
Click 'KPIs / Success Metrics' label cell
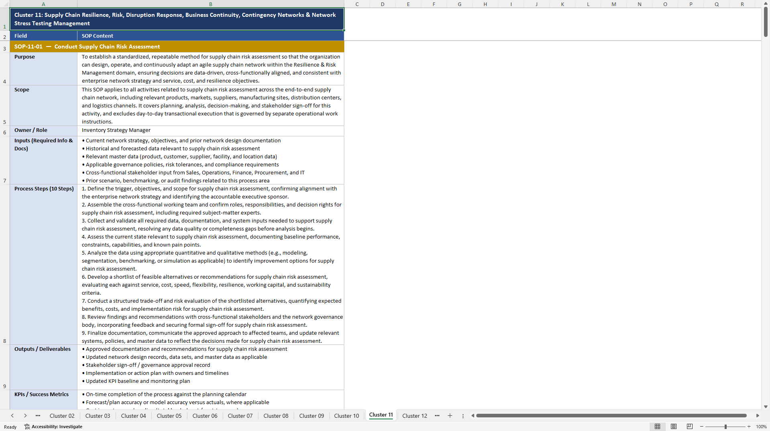[43, 400]
